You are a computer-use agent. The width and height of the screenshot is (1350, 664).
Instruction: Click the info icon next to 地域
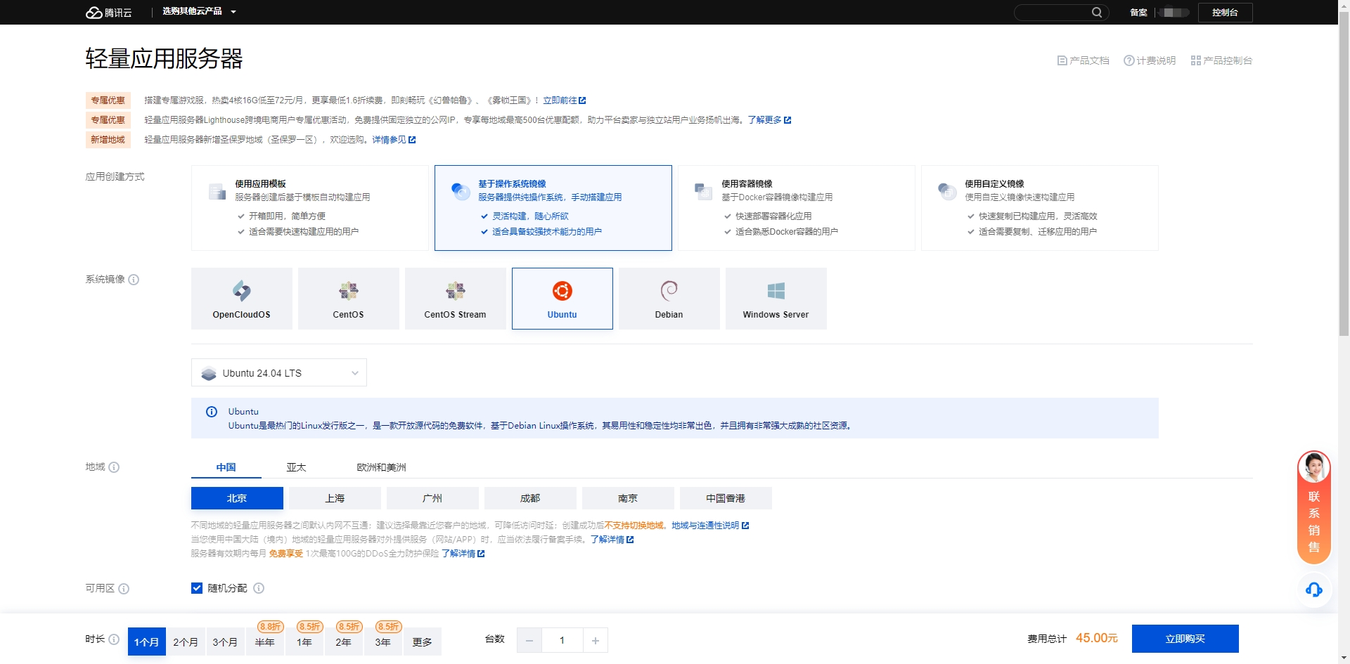pos(114,467)
